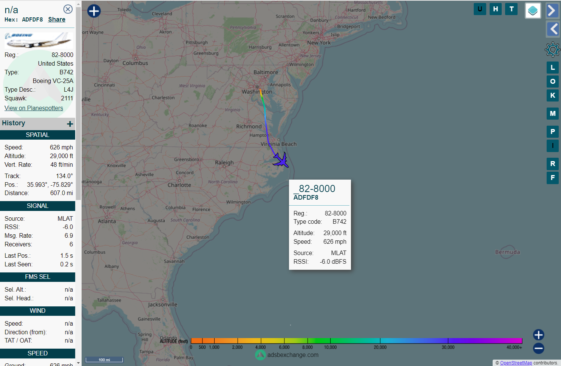Toggle the M map button
This screenshot has width=561, height=366.
click(x=553, y=114)
